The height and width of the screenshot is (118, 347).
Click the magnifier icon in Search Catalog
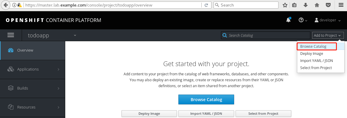tap(225, 35)
